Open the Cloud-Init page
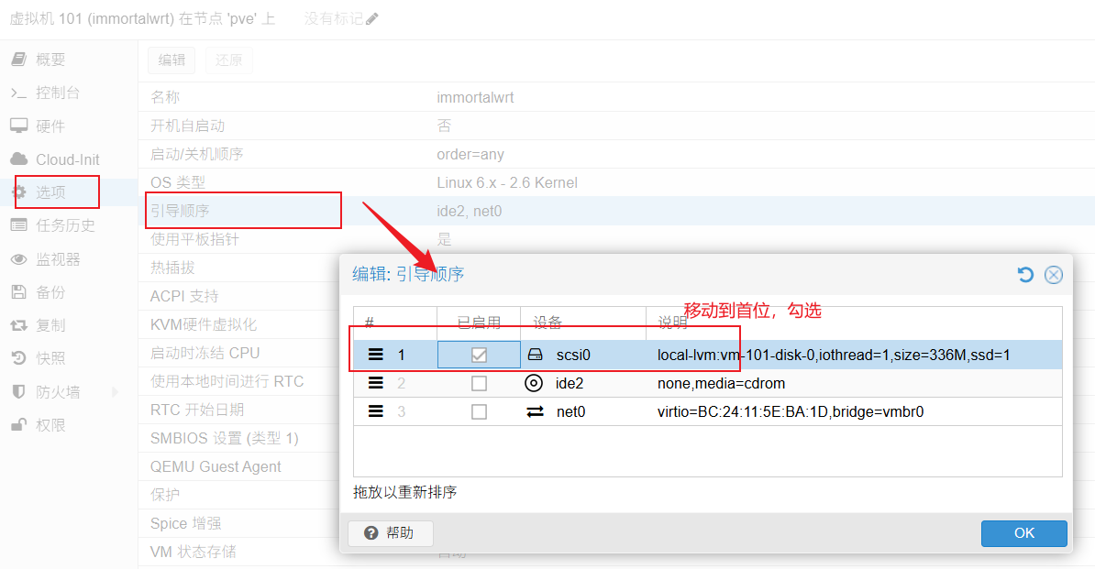This screenshot has height=569, width=1095. tap(69, 159)
